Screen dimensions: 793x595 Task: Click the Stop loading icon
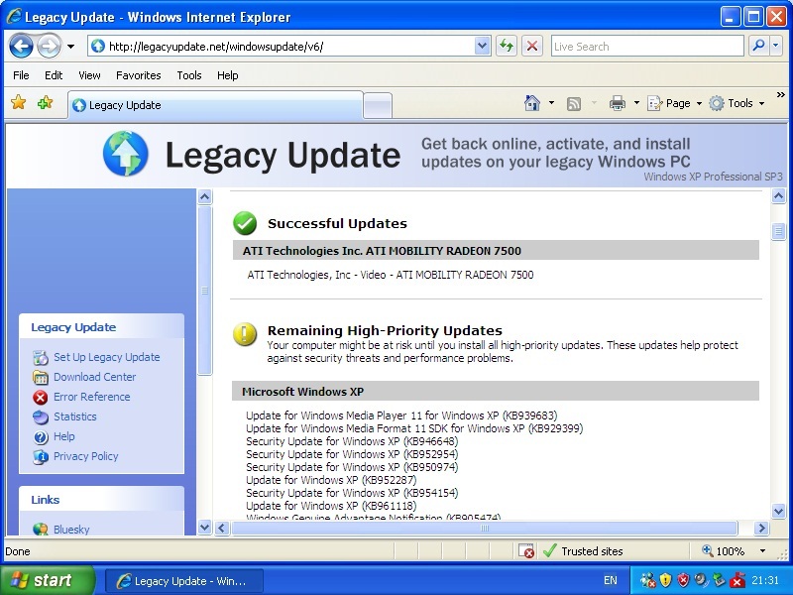532,46
